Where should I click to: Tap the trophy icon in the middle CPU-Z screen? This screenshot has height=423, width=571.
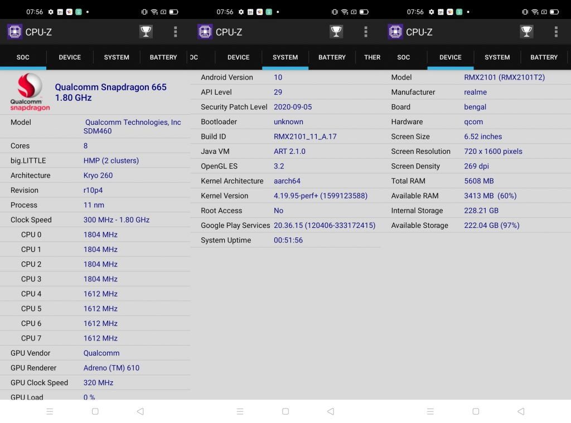336,32
